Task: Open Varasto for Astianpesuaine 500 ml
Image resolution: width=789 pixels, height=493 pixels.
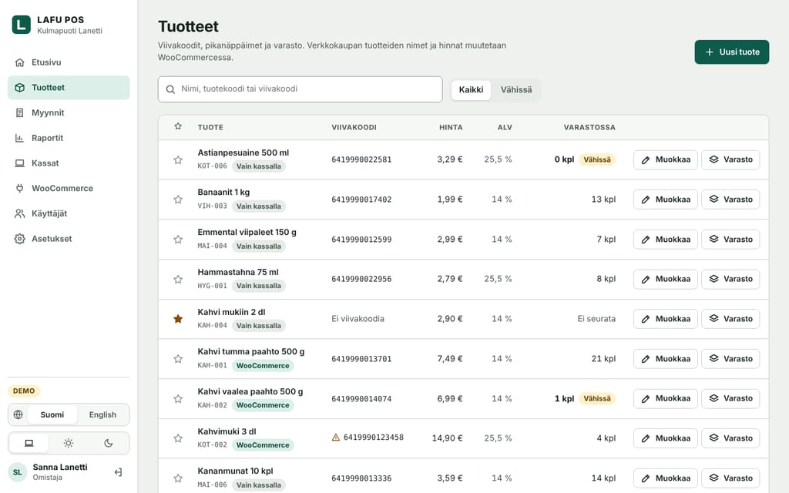Action: 730,159
